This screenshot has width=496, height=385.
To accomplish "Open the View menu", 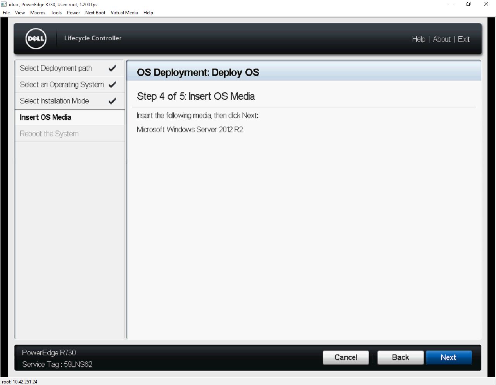I will pos(20,13).
